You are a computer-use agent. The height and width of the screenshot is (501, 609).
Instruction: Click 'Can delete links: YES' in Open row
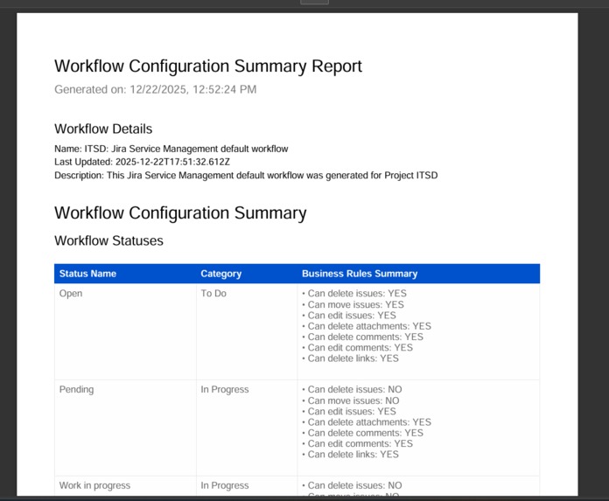[x=350, y=358]
